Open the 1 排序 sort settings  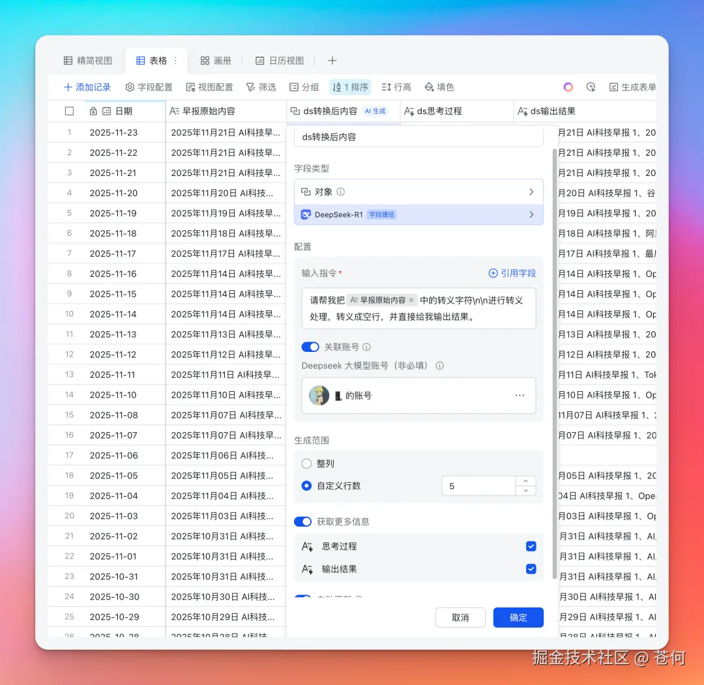click(350, 87)
